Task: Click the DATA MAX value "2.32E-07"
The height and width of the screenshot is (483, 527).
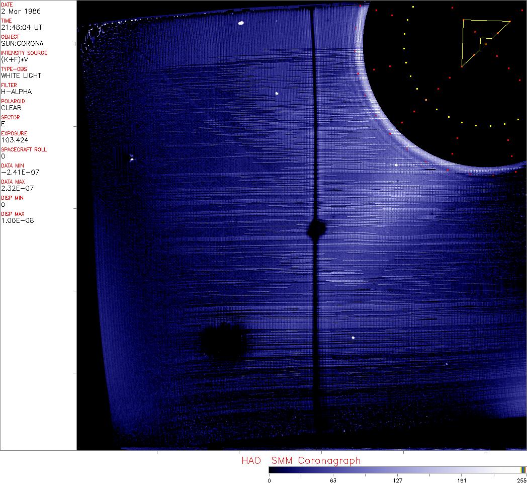Action: click(18, 188)
